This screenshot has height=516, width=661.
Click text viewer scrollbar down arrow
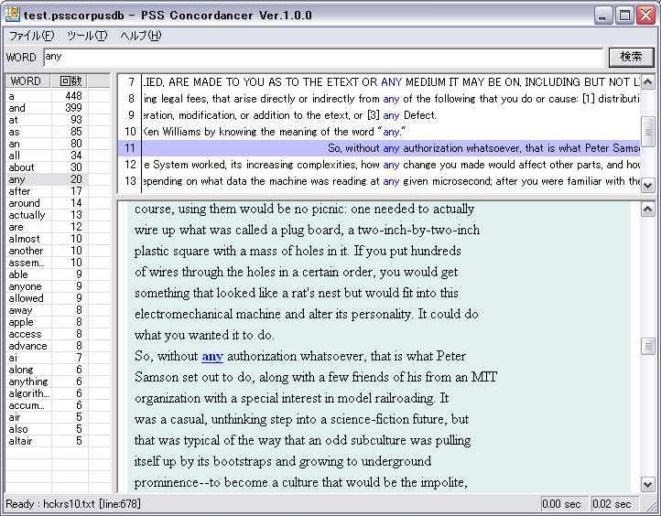click(x=647, y=484)
